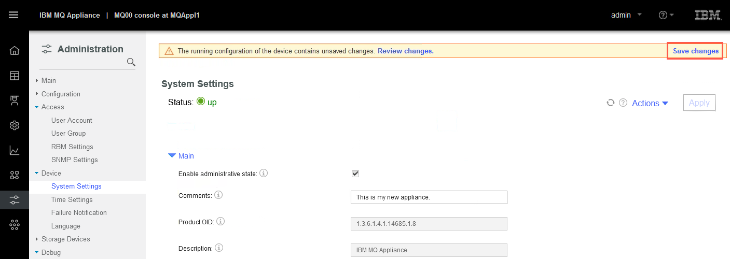Click the Save changes link
Viewport: 730px width, 259px height.
(x=696, y=51)
